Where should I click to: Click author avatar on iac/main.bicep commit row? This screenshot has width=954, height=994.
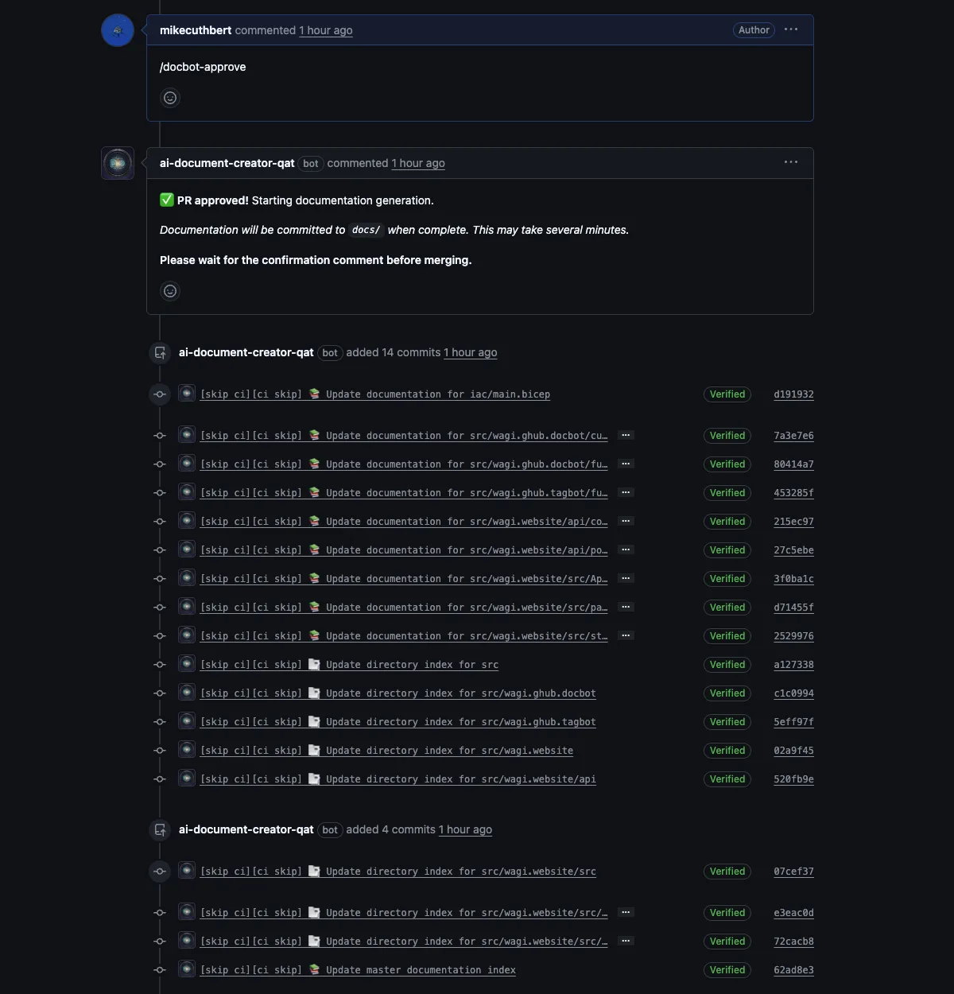[187, 393]
